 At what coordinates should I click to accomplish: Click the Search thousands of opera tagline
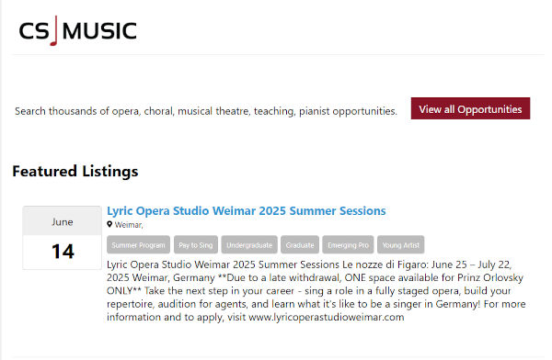[206, 111]
